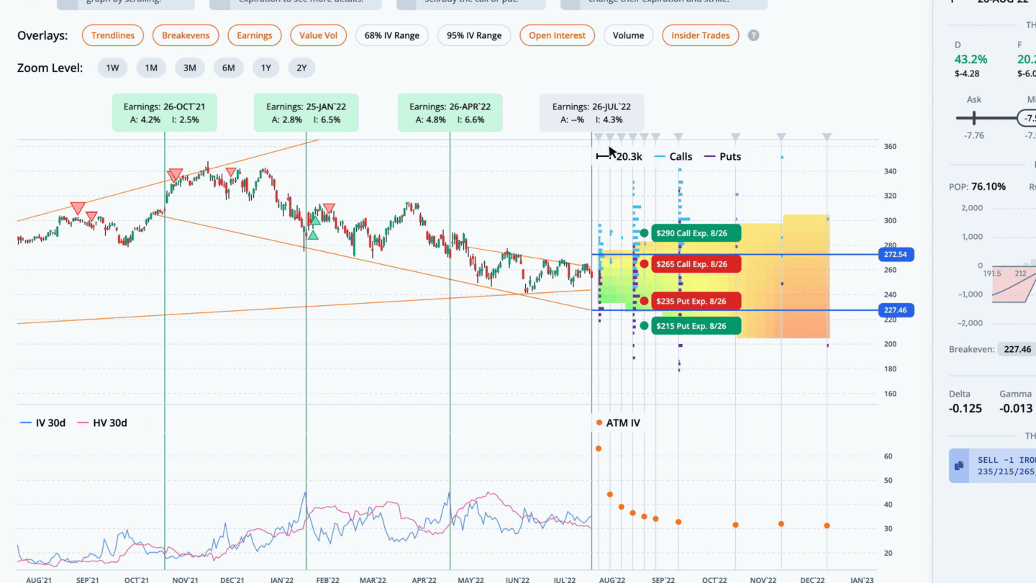Select the $265 Call Exp. 8/26 leg label
Screen dimensions: 1036x583
pos(696,264)
